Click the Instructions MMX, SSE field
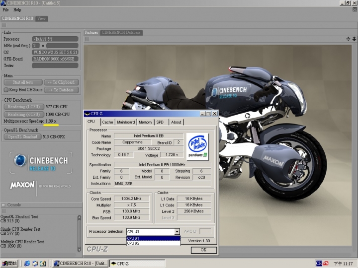Screen dimensions: 358x268 tap(162, 184)
